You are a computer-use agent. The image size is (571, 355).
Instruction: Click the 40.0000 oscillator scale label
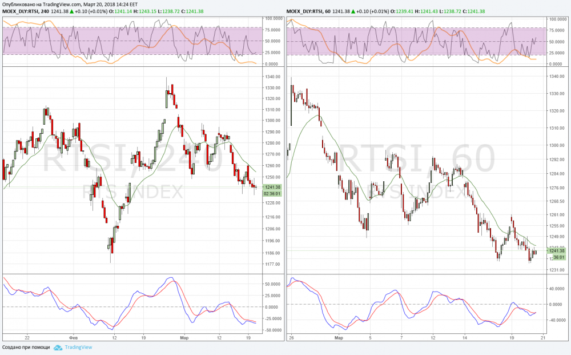pos(557,289)
